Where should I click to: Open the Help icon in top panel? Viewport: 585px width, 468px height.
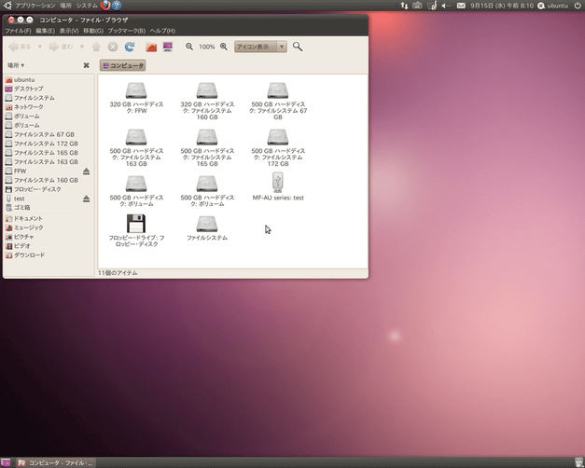117,6
